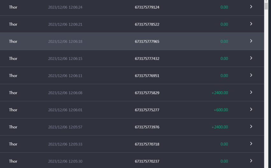Select the Thor entry at 12:05:57
Screen dimensions: 271x168
pyautogui.click(x=13, y=127)
